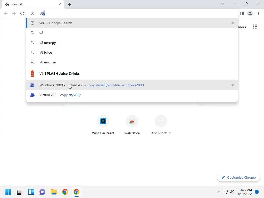Open the volume tray icon
Image resolution: width=264 pixels, height=198 pixels.
point(232,192)
